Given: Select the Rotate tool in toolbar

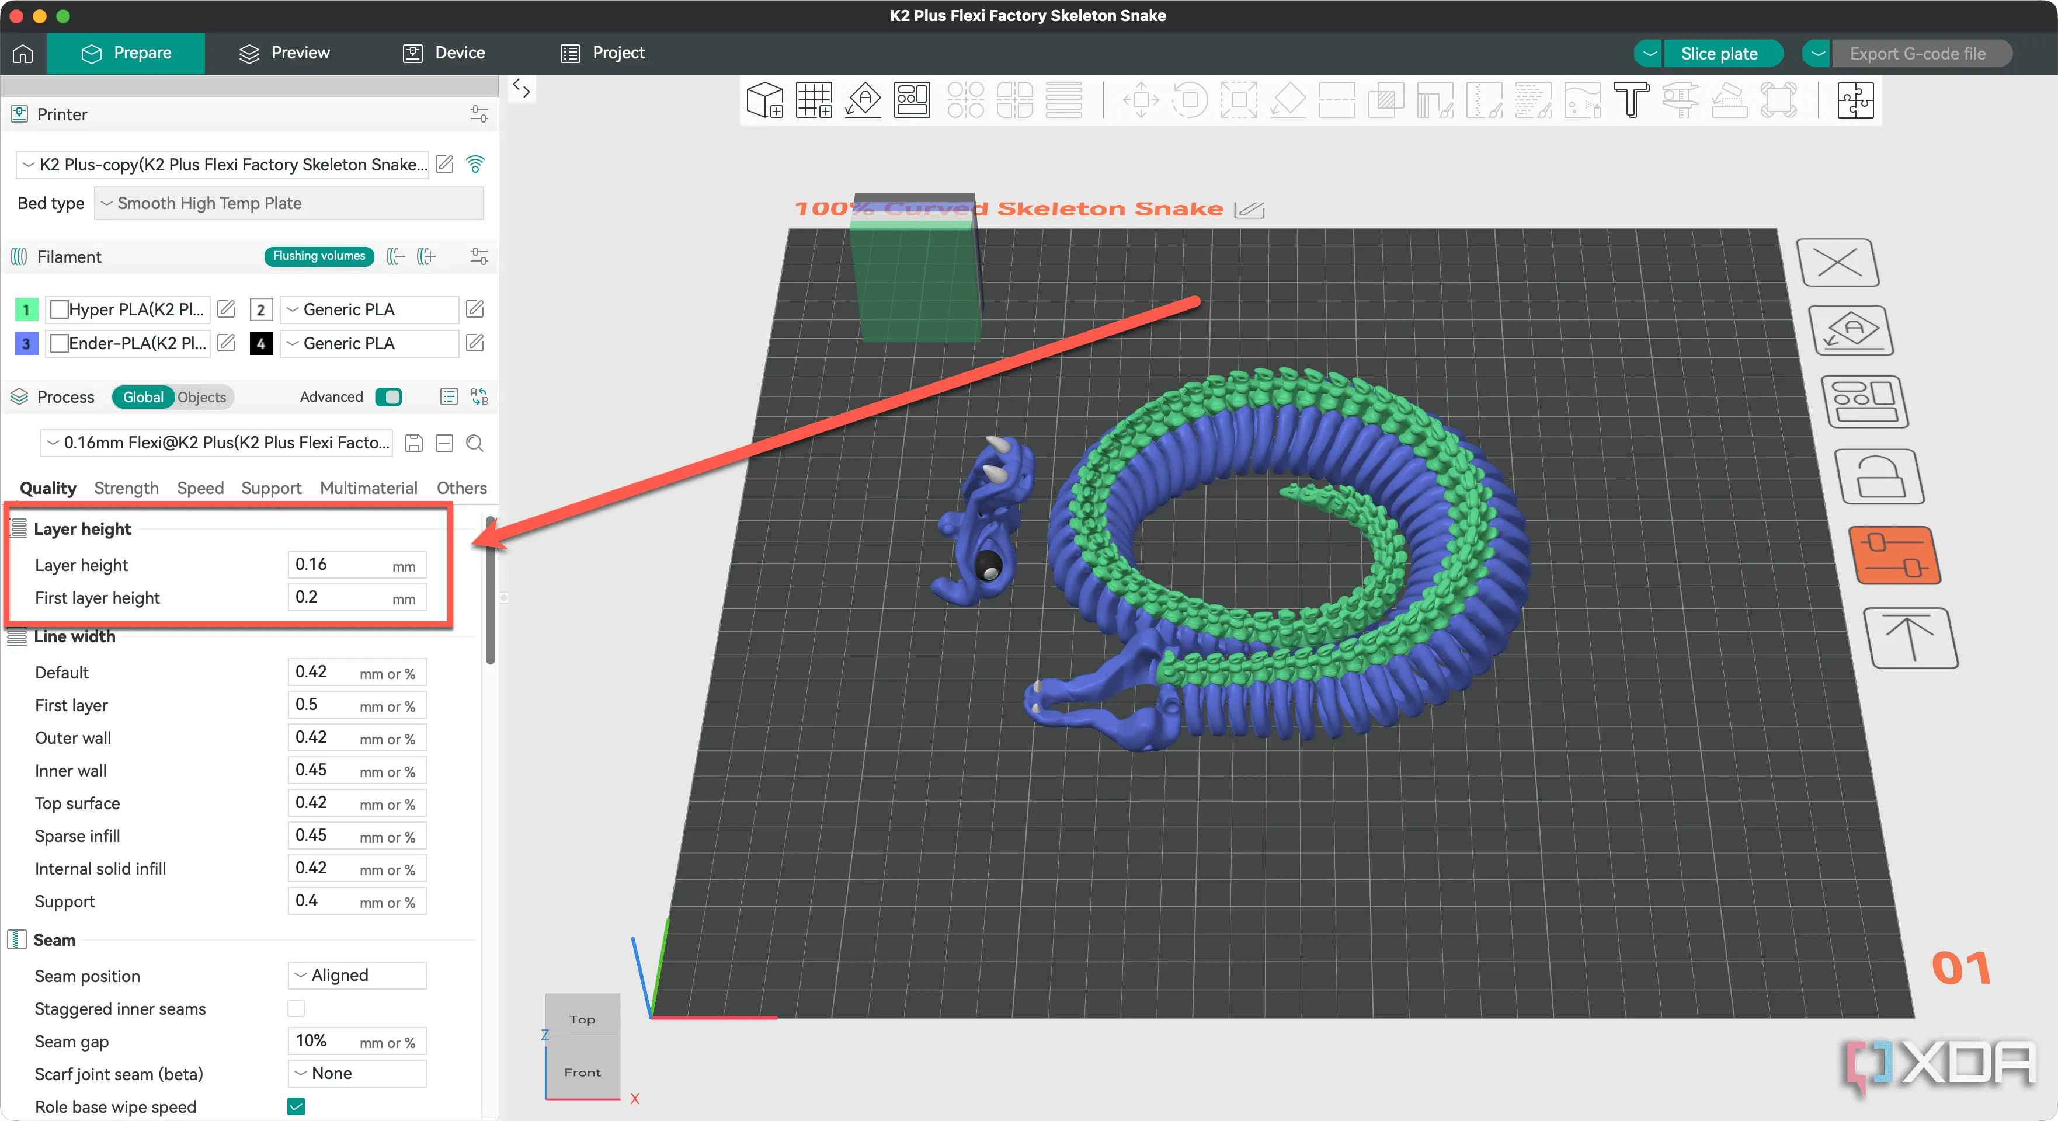Looking at the screenshot, I should pos(1190,100).
